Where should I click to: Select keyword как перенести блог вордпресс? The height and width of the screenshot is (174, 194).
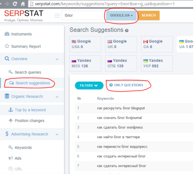tap(122, 147)
